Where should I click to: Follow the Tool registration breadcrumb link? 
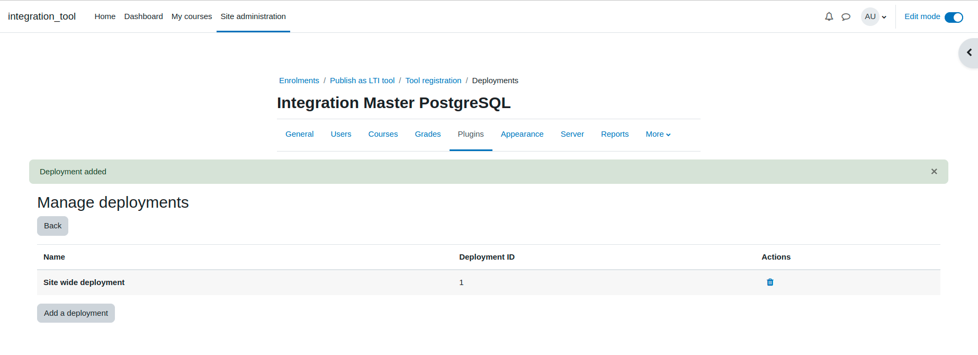[433, 81]
